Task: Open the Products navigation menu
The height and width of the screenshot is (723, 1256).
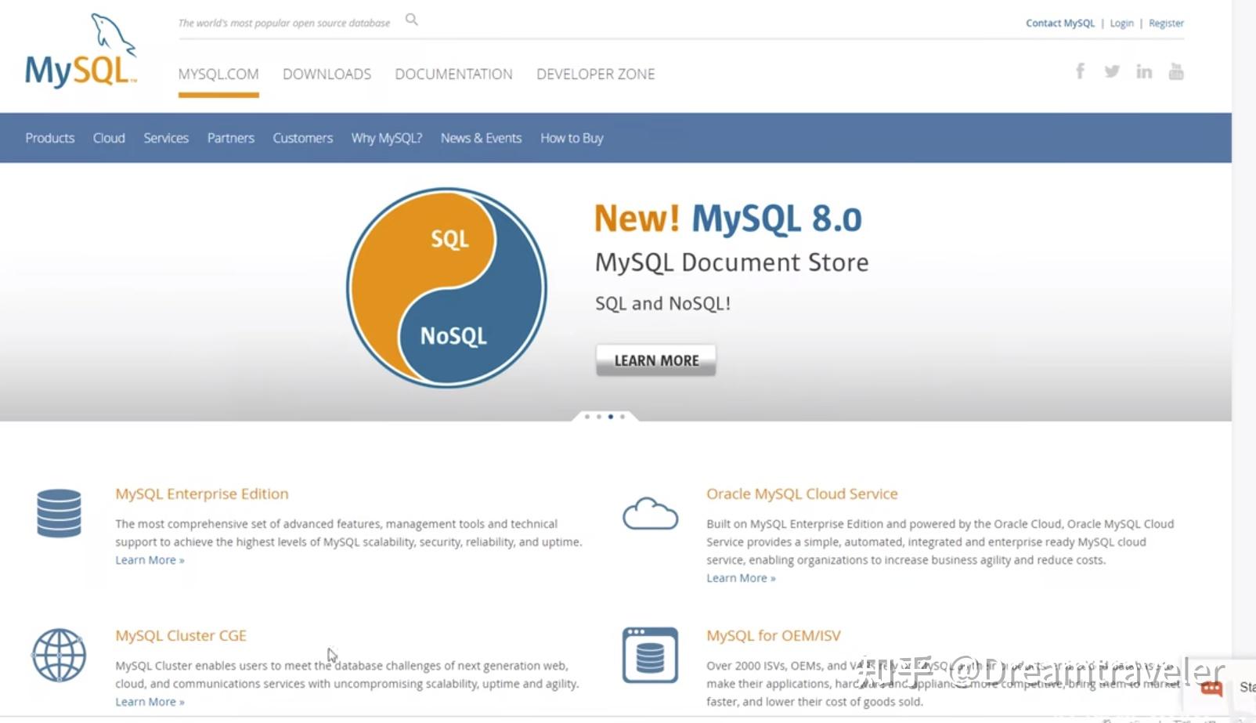Action: click(49, 138)
